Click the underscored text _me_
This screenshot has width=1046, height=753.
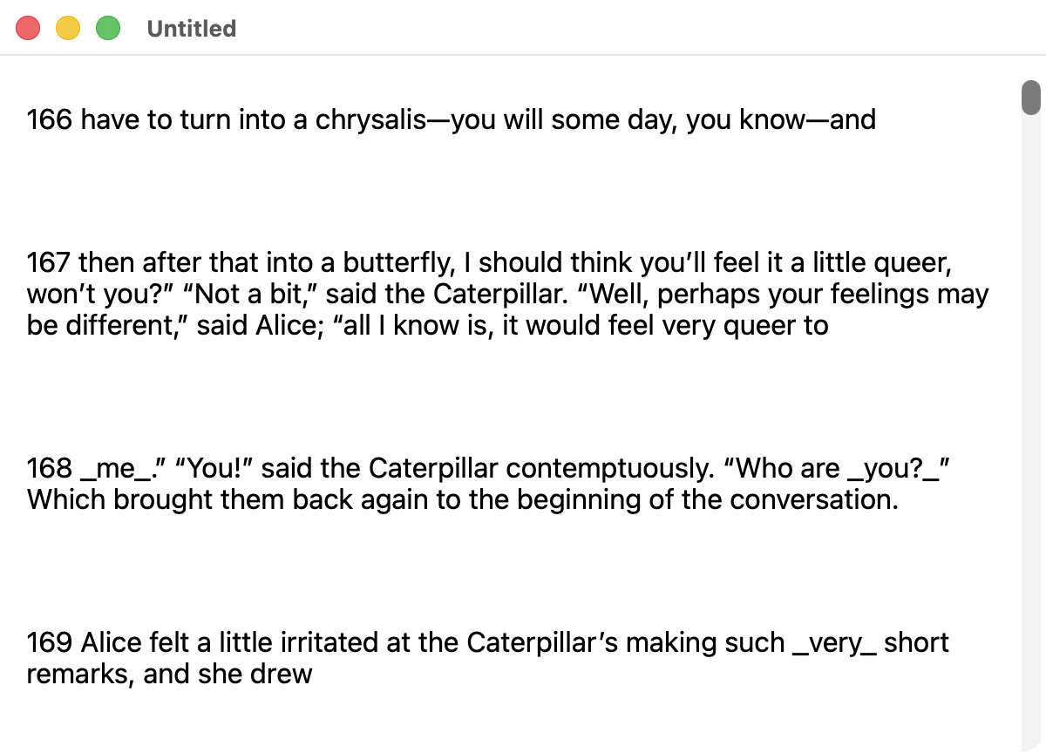tap(117, 468)
